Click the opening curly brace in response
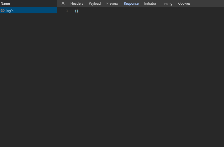The image size is (224, 147). pyautogui.click(x=76, y=11)
